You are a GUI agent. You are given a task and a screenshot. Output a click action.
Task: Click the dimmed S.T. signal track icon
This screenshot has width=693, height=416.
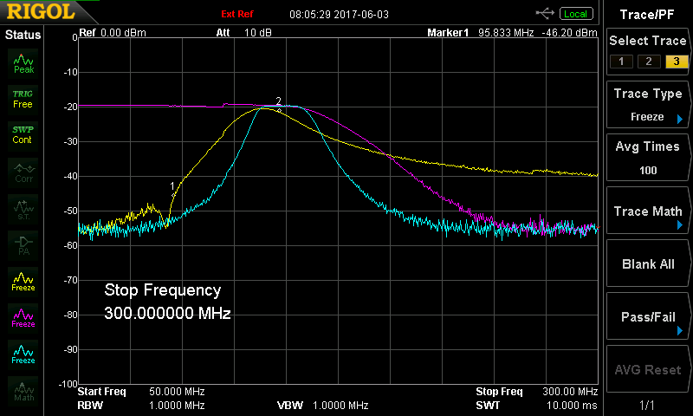[23, 210]
